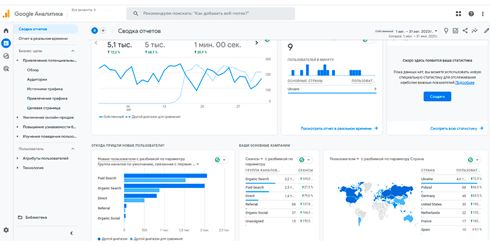The height and width of the screenshot is (245, 490).
Task: Click the blue comparison badge next to plus
Action: pyautogui.click(x=94, y=31)
